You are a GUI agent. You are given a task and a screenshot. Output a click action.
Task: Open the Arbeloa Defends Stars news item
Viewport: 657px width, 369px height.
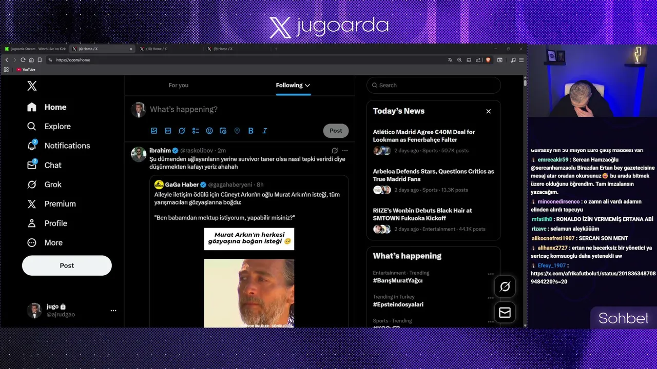click(434, 180)
